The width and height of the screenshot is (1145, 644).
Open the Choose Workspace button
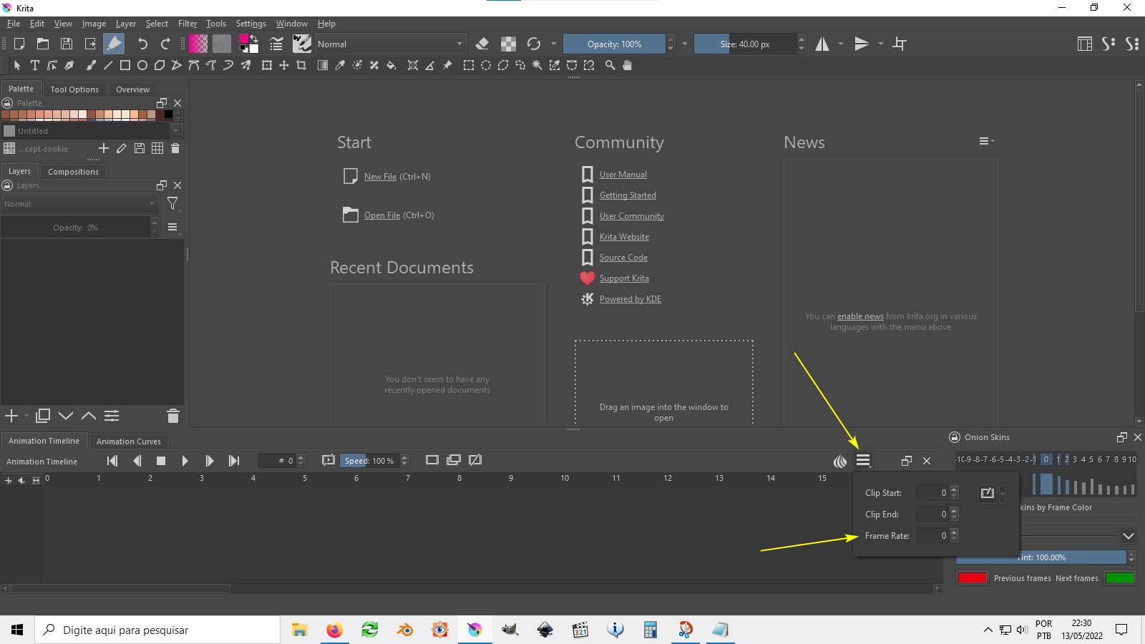pos(1084,44)
